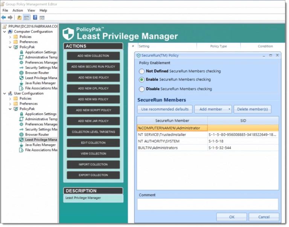Click Add New MSI Policy button
This screenshot has height=227, width=289.
pyautogui.click(x=93, y=99)
